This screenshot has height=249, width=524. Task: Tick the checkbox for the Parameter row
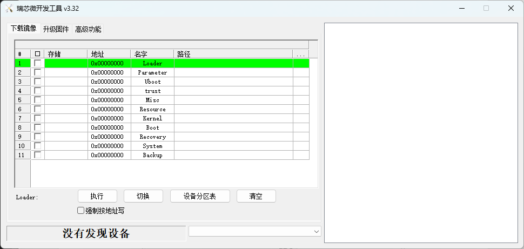click(38, 72)
